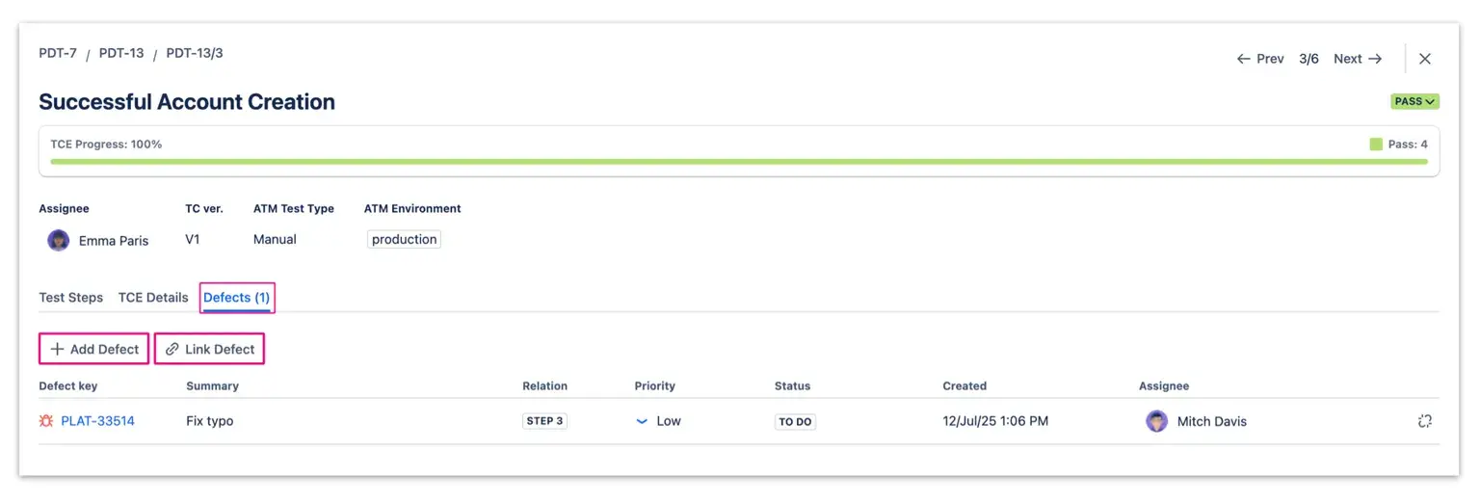Click the Low priority chevron icon
Viewport: 1480px width, 502px height.
[642, 421]
